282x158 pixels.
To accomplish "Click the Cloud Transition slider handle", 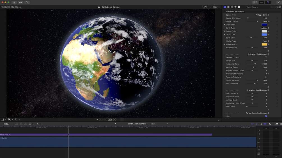I will point(257,80).
